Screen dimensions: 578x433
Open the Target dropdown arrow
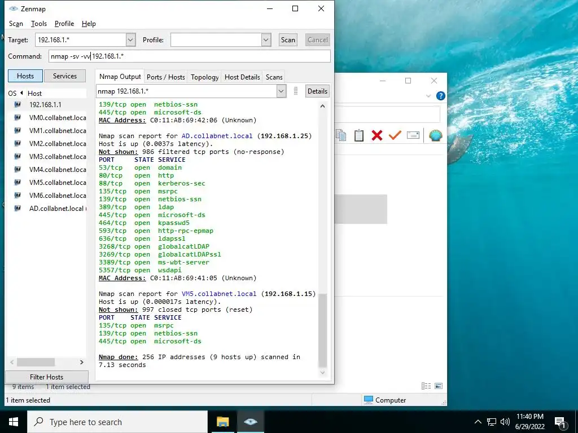[130, 40]
